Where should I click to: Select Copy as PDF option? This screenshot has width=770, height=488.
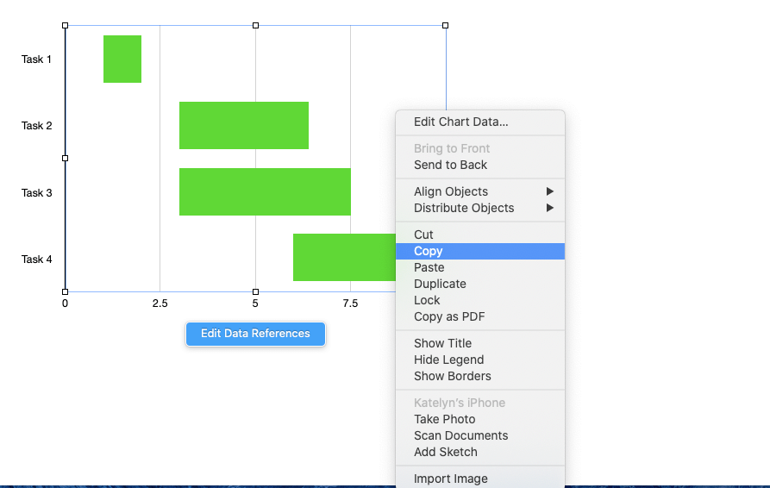[x=449, y=316]
